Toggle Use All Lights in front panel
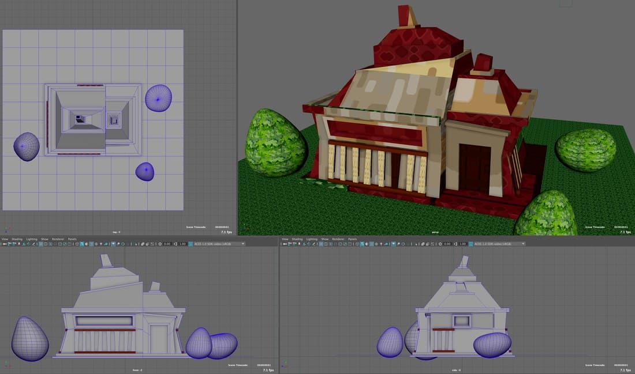Screen dimensions: 635x374 pyautogui.click(x=101, y=244)
